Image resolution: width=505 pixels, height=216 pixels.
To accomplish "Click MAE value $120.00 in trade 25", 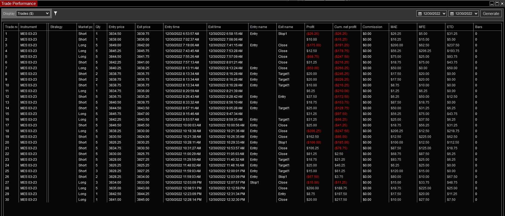I will (397, 171).
